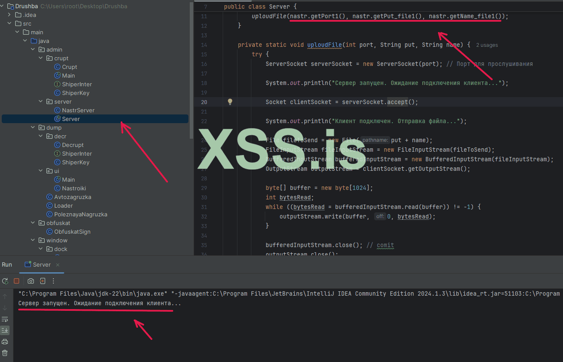Open the 2 usages inlay hint
The image size is (563, 362).
(487, 45)
